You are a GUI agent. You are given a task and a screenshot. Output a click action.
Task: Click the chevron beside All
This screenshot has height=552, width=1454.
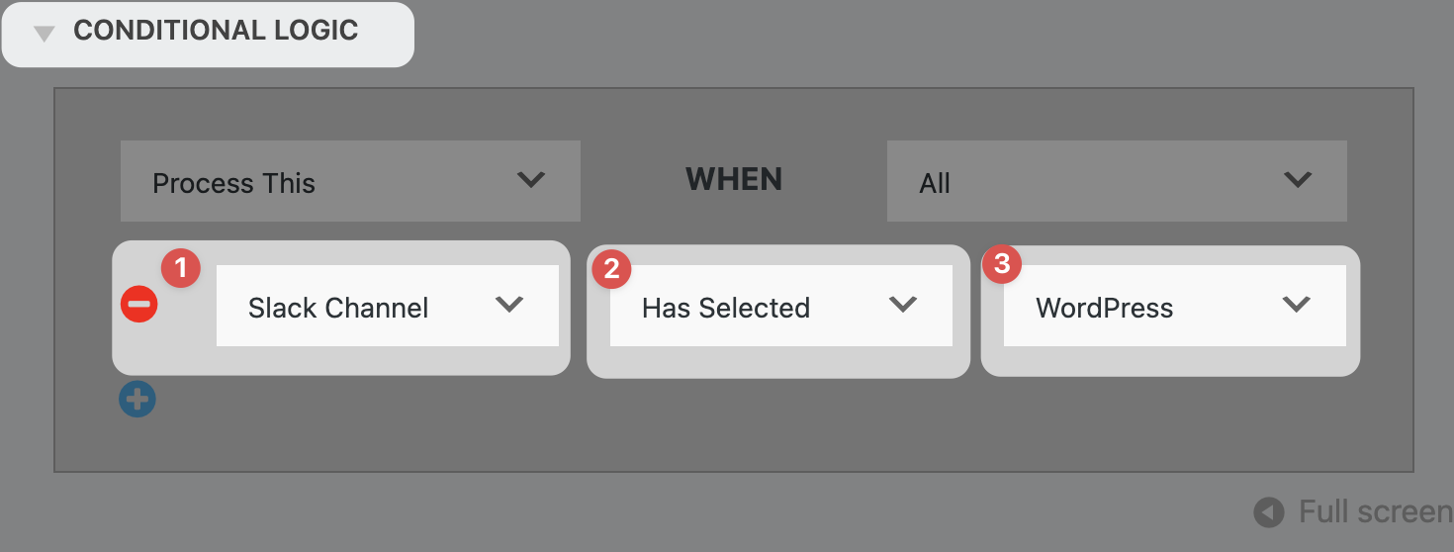[1297, 180]
